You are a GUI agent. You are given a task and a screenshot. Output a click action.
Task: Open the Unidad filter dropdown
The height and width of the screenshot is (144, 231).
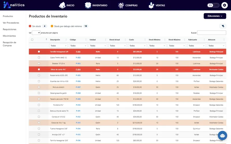[x=98, y=46]
